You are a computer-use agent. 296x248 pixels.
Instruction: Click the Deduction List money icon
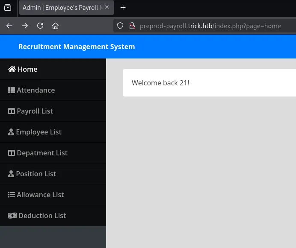[x=12, y=216]
